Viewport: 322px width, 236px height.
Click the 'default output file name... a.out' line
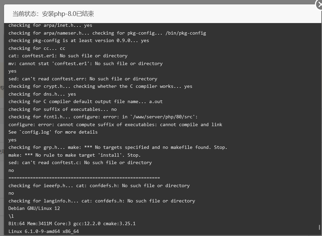pos(86,102)
